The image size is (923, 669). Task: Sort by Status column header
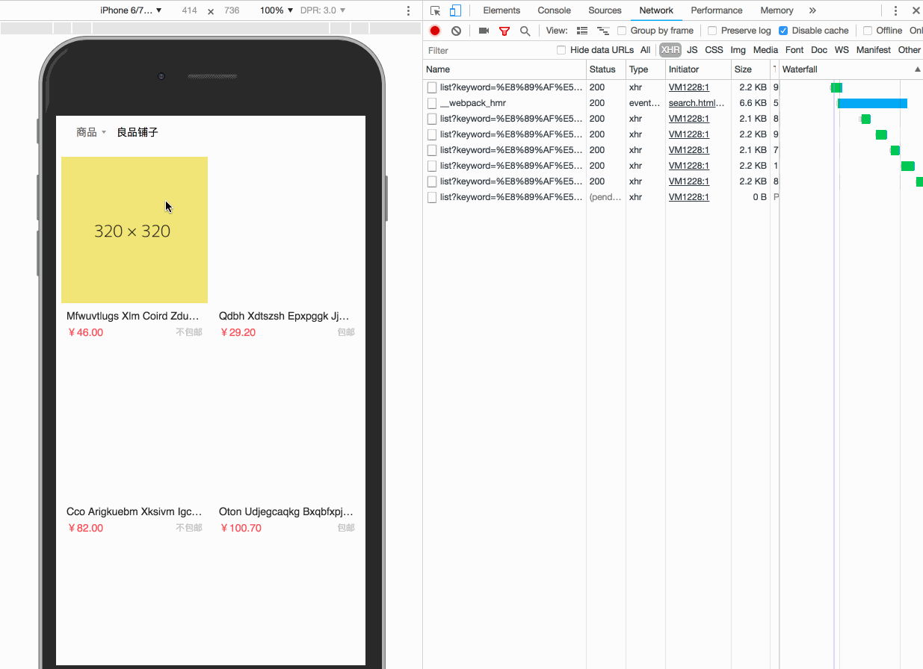tap(606, 69)
